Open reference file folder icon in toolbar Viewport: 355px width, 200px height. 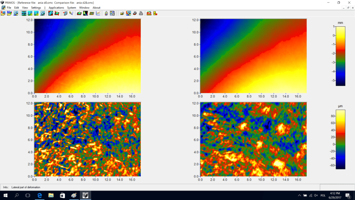(3, 14)
